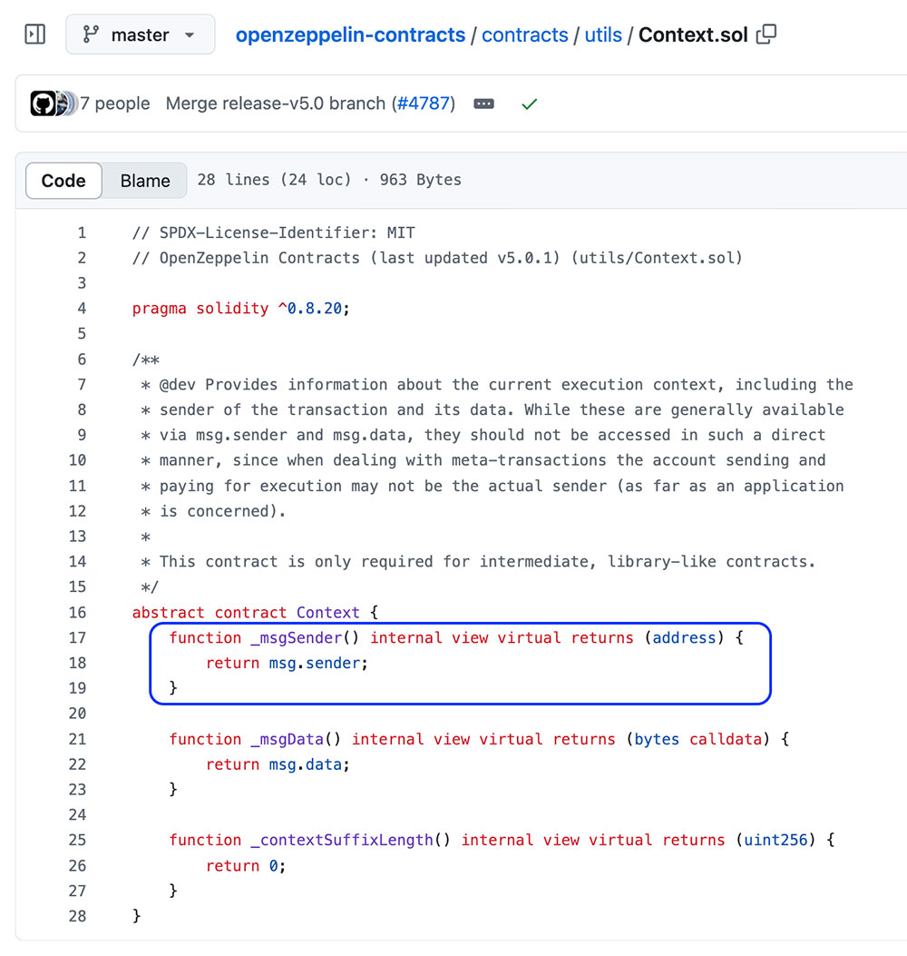The image size is (907, 956).
Task: Click the commit message 'Merge release-v5.0 branch'
Action: [276, 103]
